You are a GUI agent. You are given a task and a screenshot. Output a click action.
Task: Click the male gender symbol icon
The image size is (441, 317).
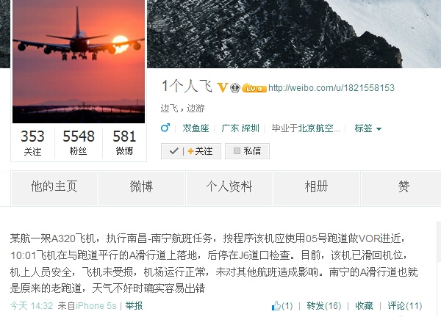(165, 128)
